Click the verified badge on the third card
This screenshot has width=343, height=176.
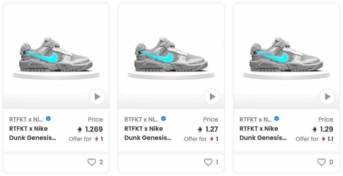pos(276,119)
